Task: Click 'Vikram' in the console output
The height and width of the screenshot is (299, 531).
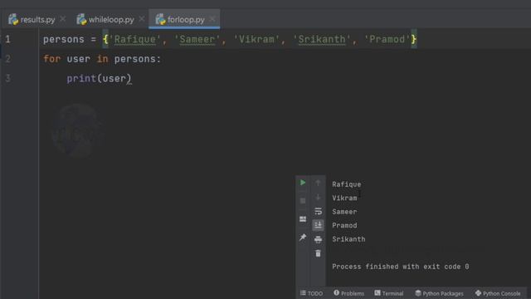Action: [344, 198]
